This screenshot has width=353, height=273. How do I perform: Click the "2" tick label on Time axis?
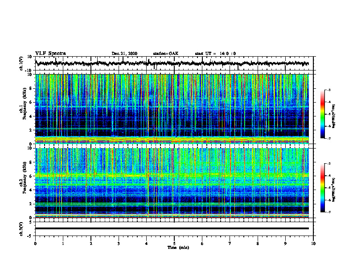[x=91, y=244]
